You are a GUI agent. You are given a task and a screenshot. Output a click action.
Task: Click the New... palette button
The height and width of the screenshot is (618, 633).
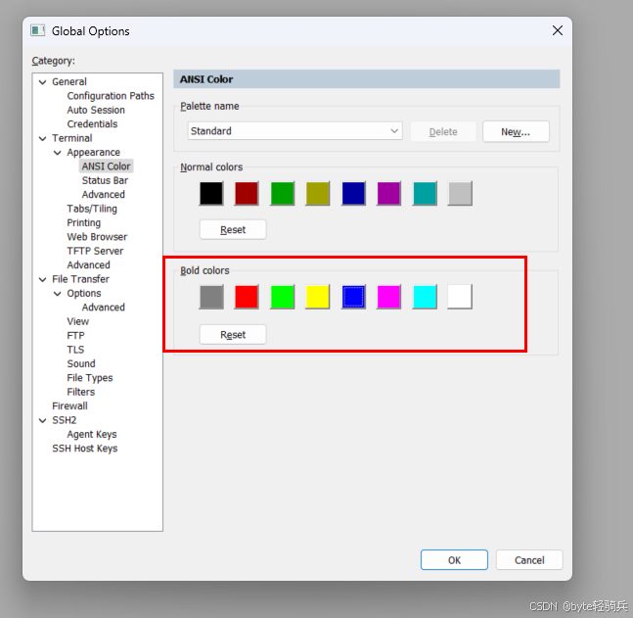coord(516,132)
